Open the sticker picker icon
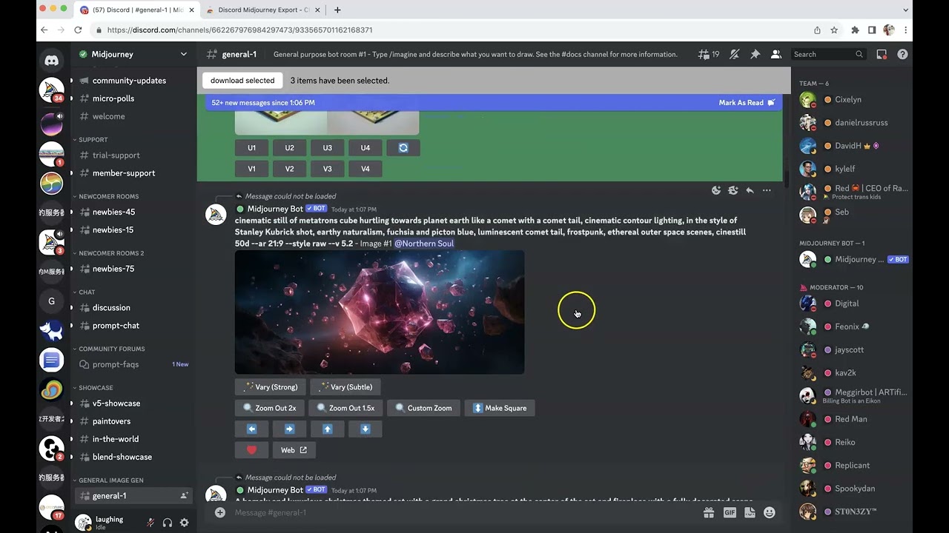 tap(750, 512)
